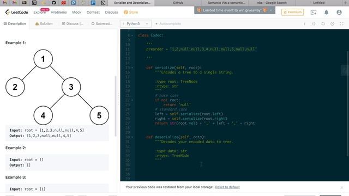The height and width of the screenshot is (196, 349).
Task: Collapse the deserialize function fold arrow
Action: tap(132, 137)
